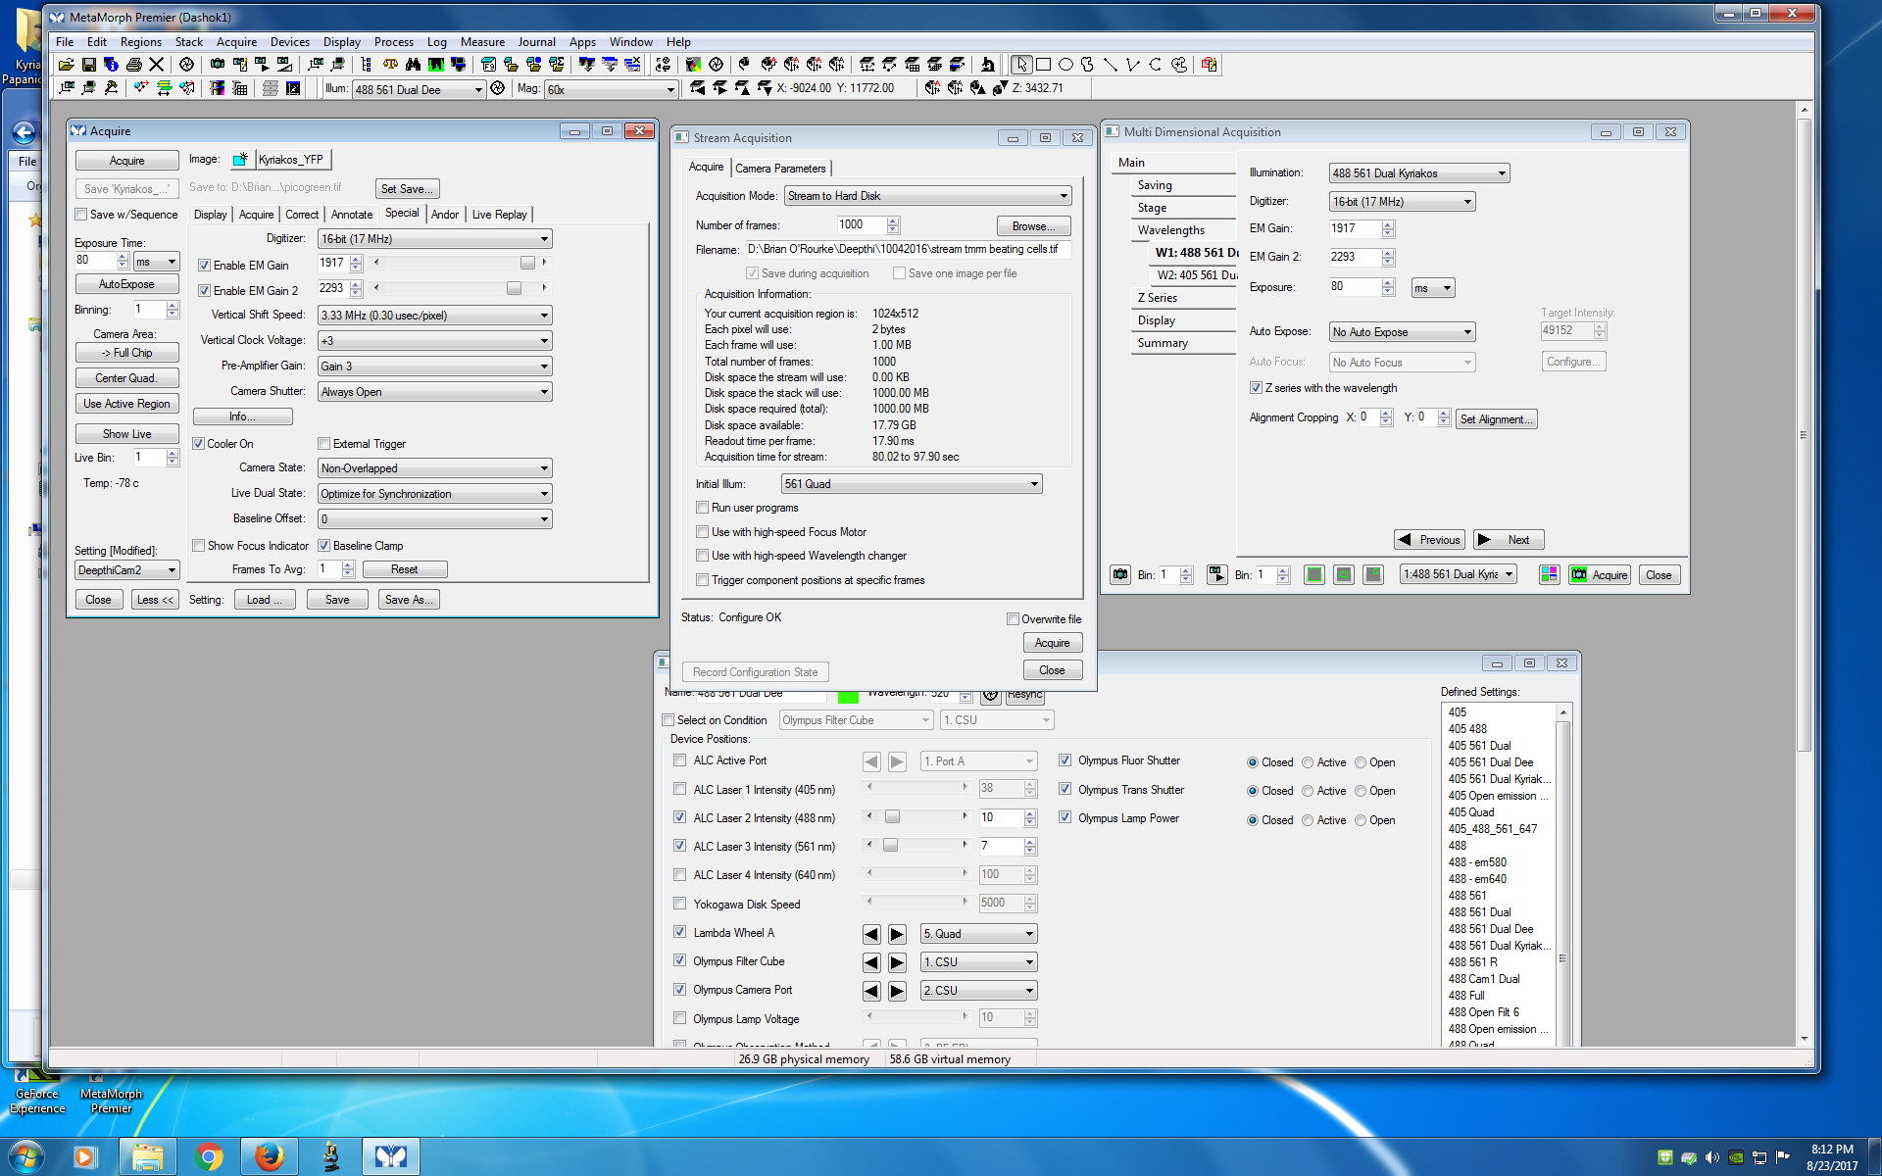Click the snap camera icon in Multi Dimensional Acquisition
1882x1176 pixels.
coord(1120,575)
